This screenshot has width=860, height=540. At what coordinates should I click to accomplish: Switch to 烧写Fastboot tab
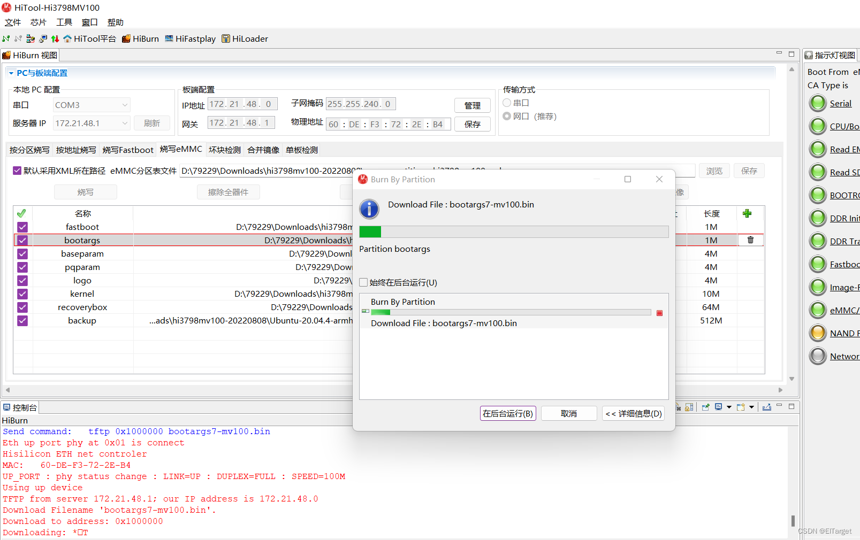pos(128,150)
